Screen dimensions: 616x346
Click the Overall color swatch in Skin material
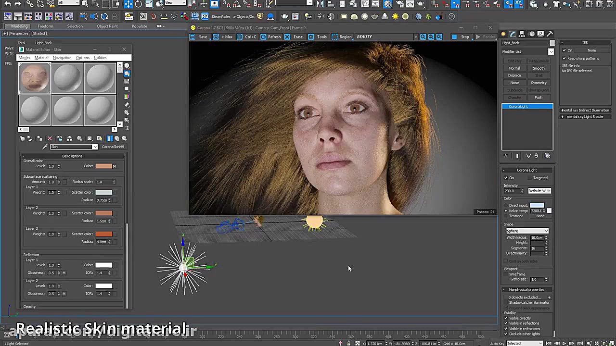pos(104,166)
